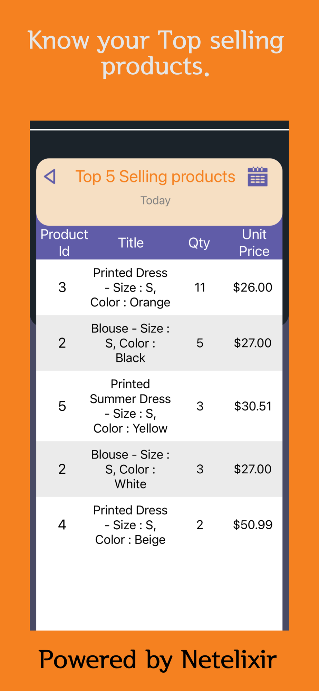The image size is (319, 691).
Task: Tap the Powered by Netelixir text
Action: pos(157,660)
